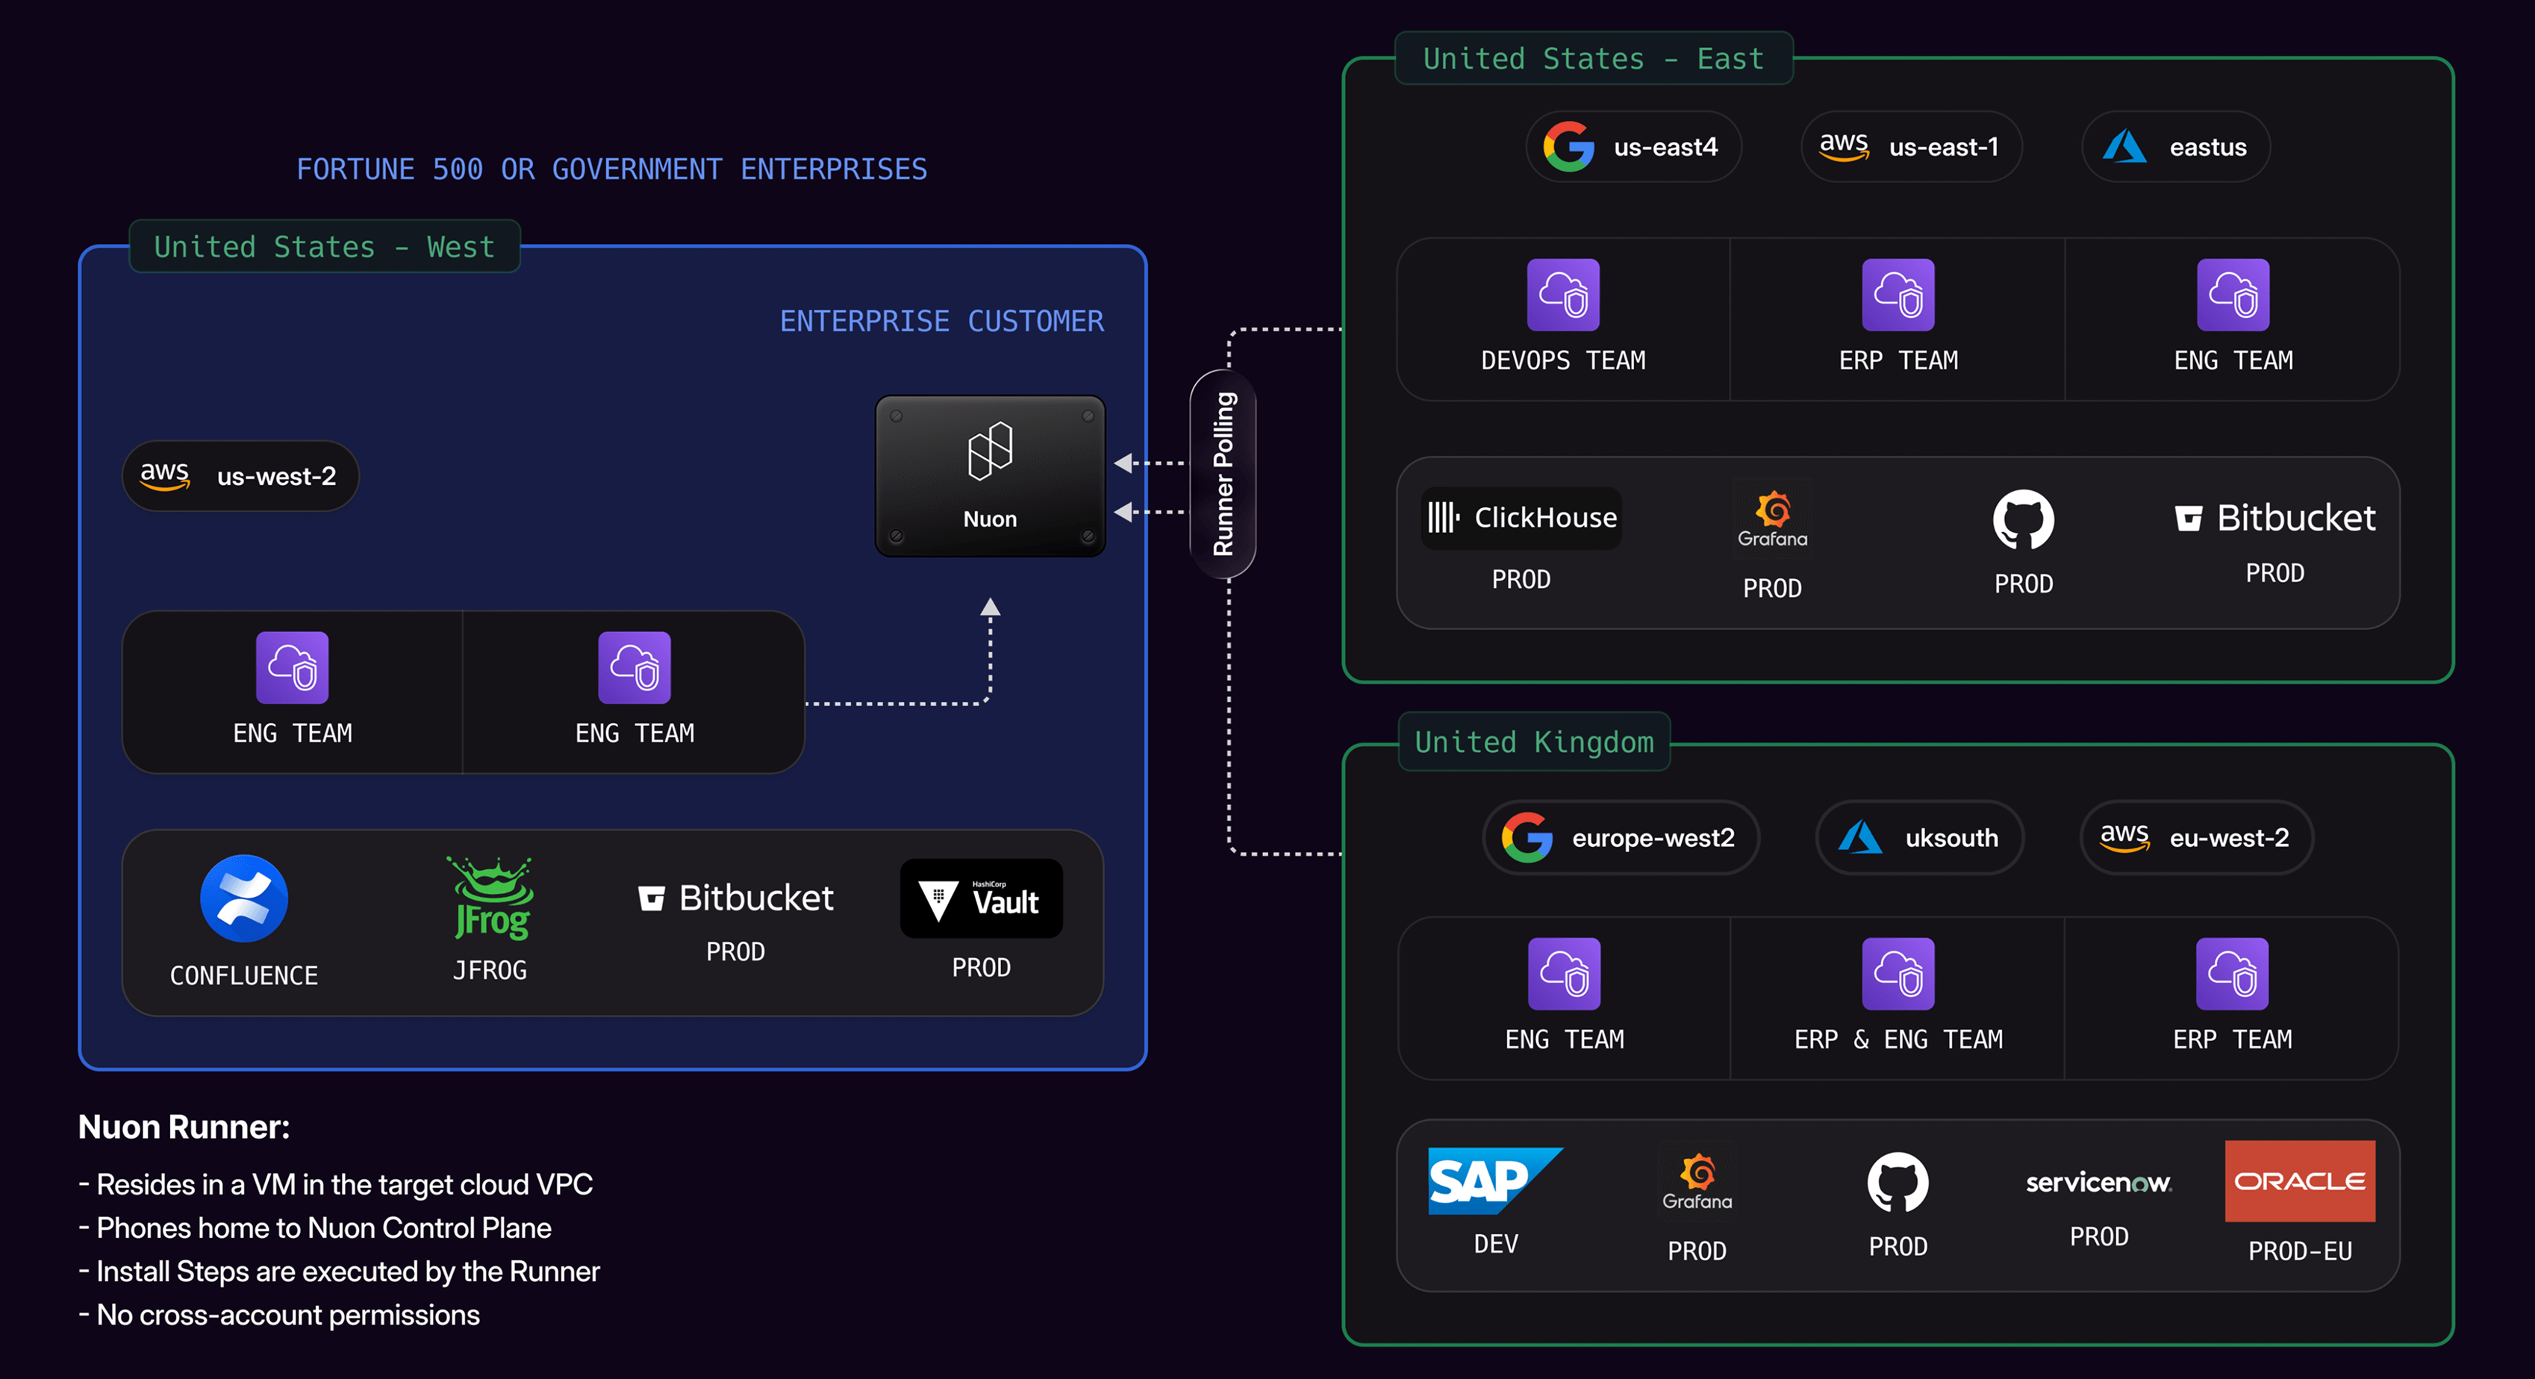Viewport: 2535px width, 1379px height.
Task: Click the United States - East header tab
Action: click(1593, 59)
